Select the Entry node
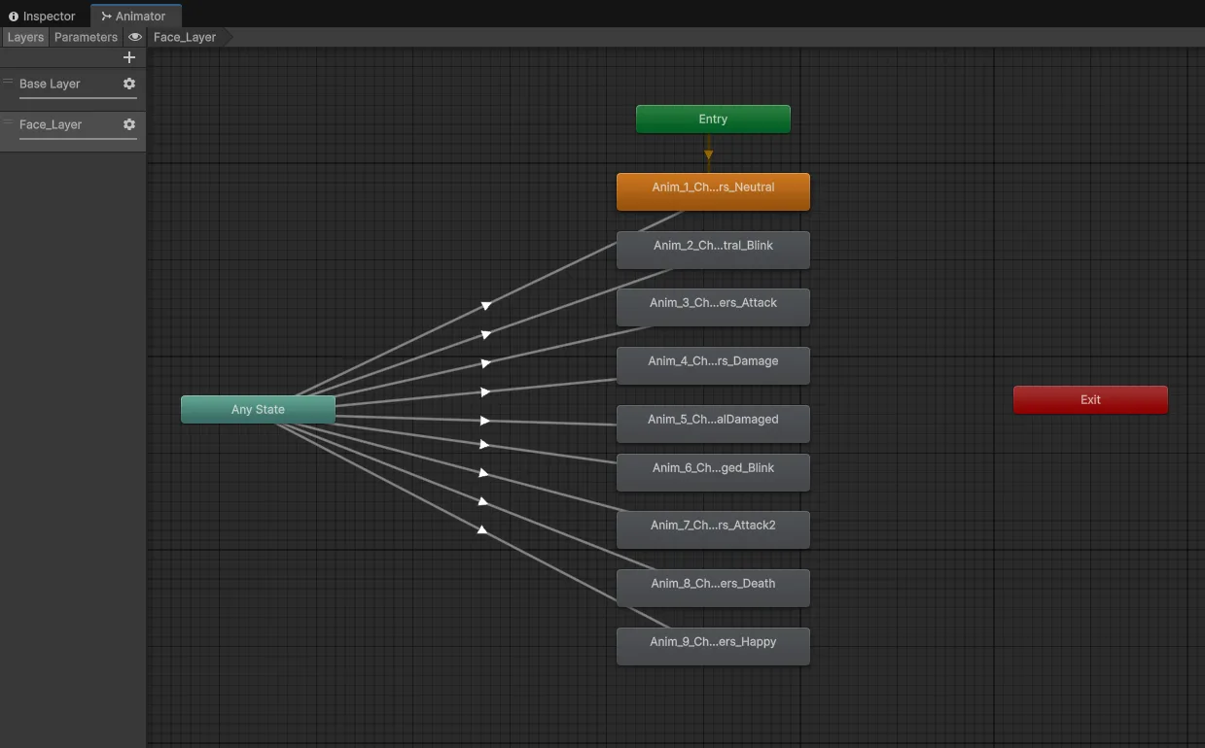Screen dimensions: 1205x748 coord(713,119)
